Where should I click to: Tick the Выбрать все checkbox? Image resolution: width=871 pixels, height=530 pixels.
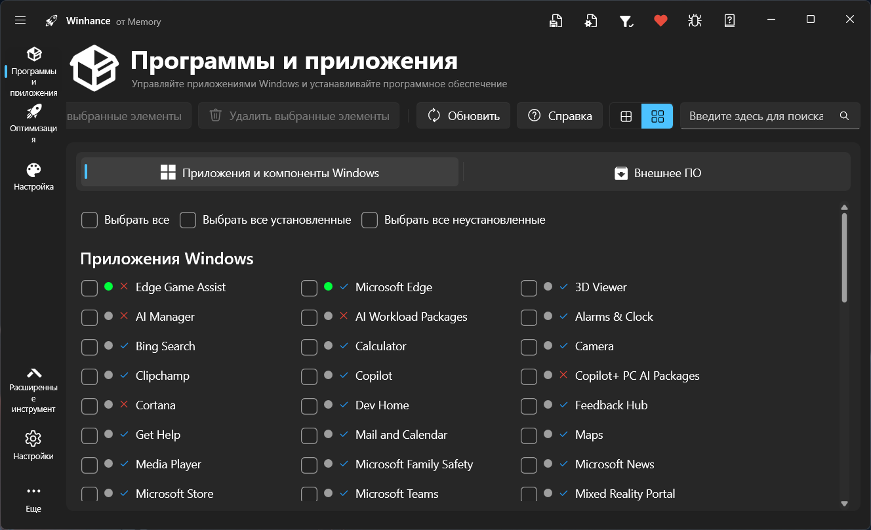90,220
